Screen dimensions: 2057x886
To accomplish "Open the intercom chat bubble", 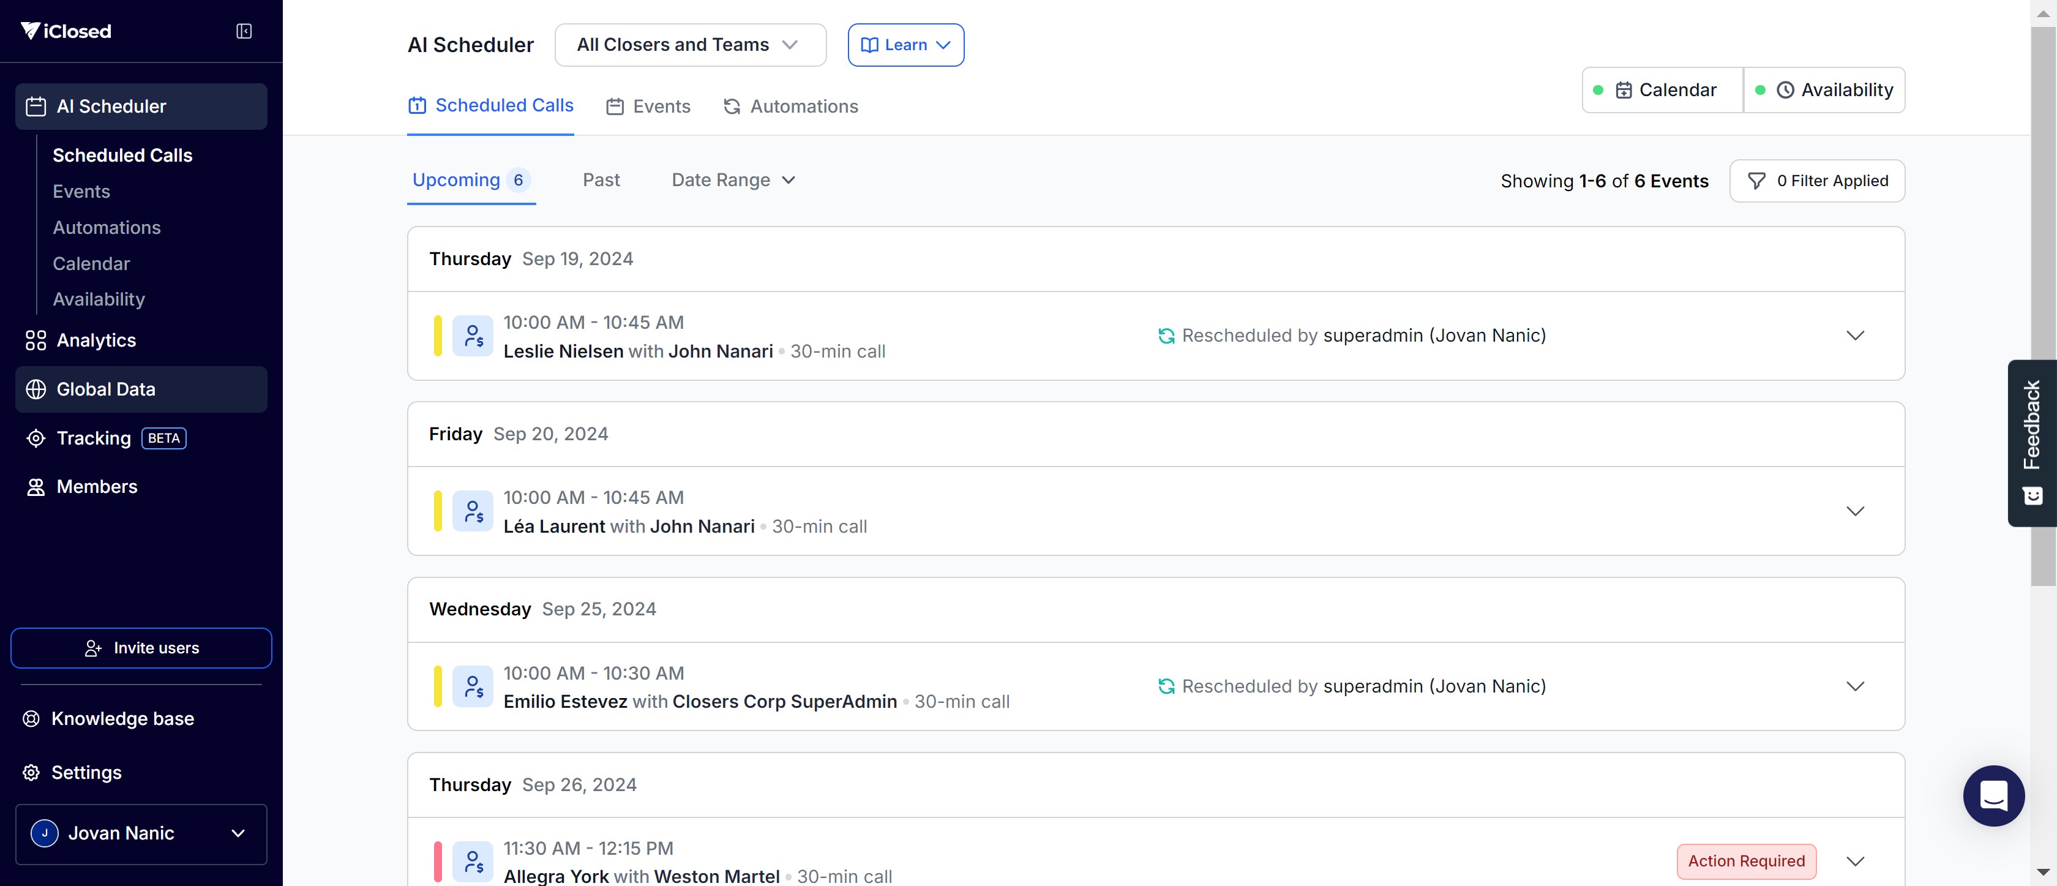I will [x=1993, y=795].
